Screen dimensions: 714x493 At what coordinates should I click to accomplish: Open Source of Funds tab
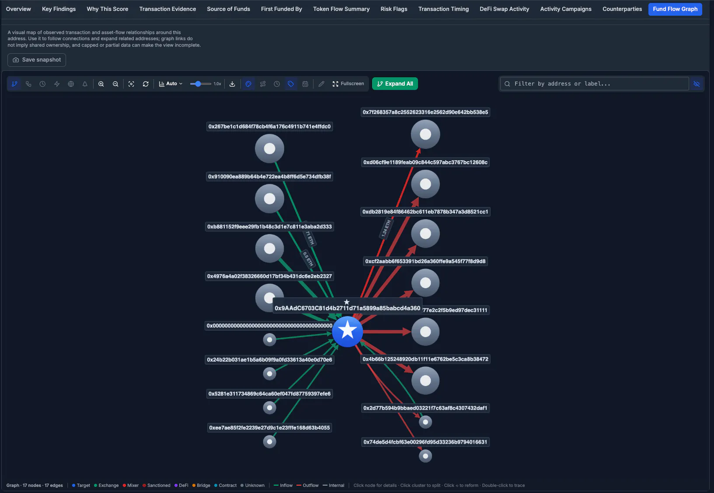coord(229,9)
